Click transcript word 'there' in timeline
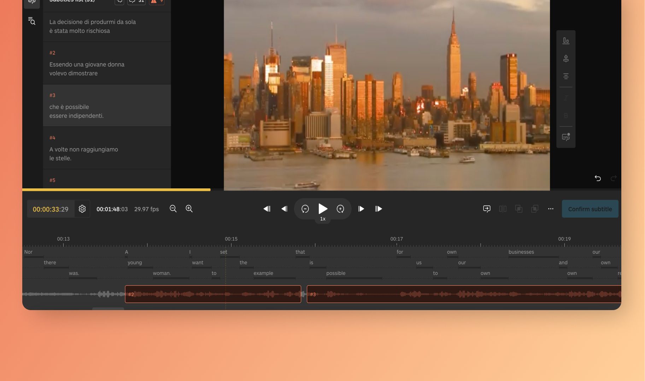 (x=50, y=262)
